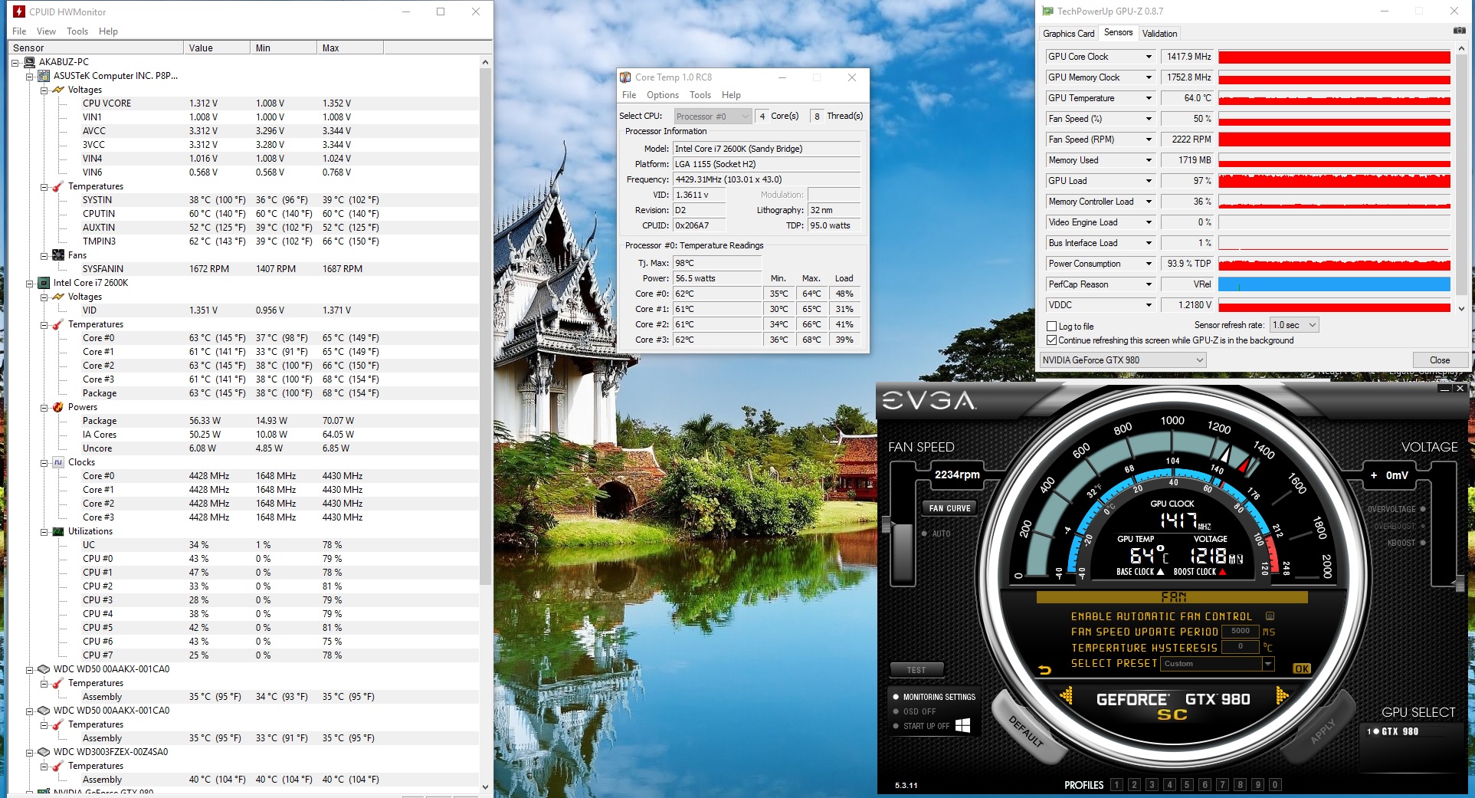Image resolution: width=1475 pixels, height=798 pixels.
Task: Select the Monitoring Settings option
Action: coord(934,697)
